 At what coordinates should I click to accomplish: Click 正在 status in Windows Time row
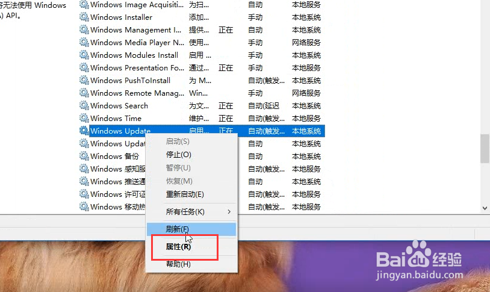pos(226,118)
